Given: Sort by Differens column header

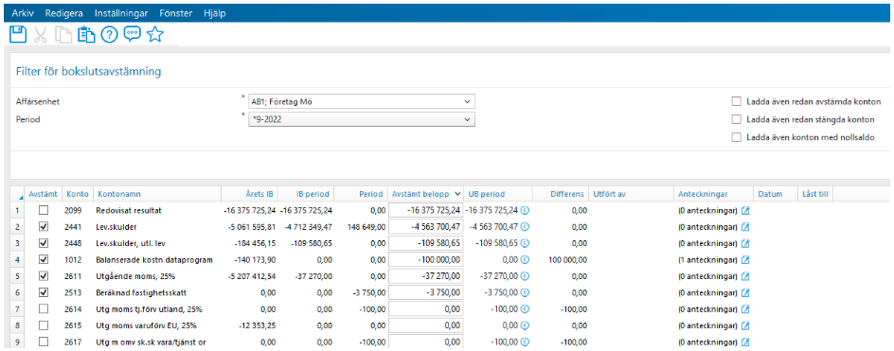Looking at the screenshot, I should (561, 194).
